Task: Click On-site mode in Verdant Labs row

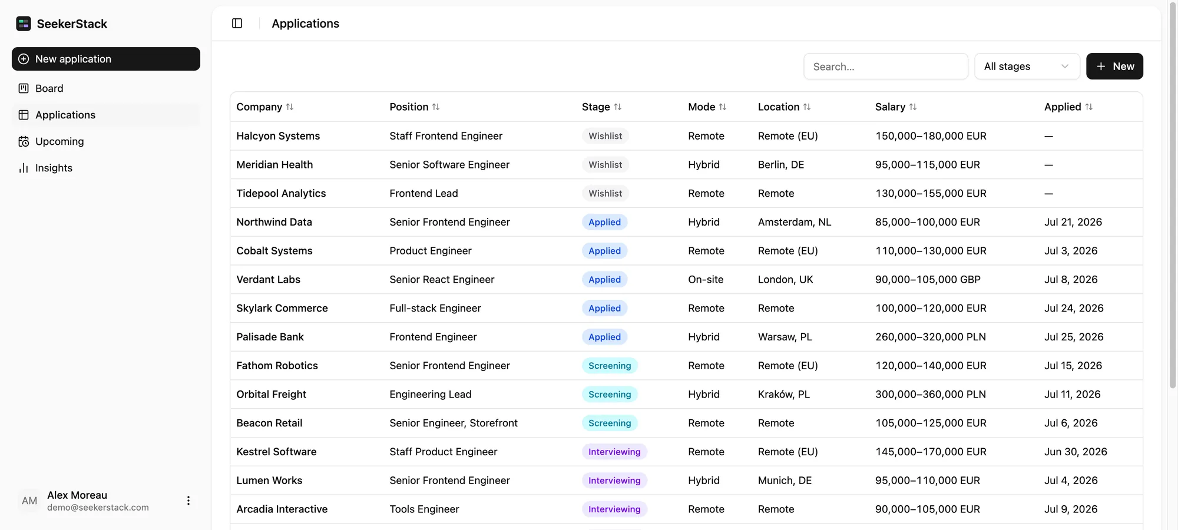Action: pos(706,280)
